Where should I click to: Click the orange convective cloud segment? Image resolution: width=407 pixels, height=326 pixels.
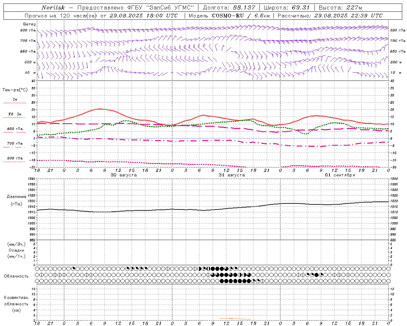click(235, 319)
